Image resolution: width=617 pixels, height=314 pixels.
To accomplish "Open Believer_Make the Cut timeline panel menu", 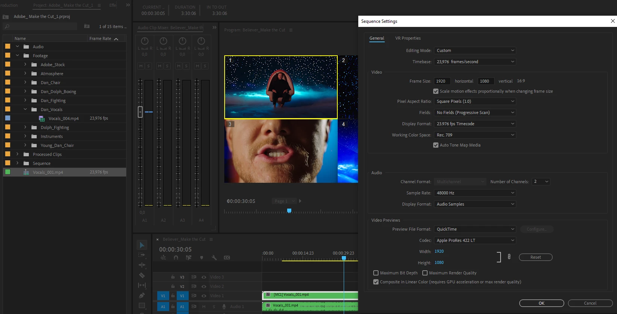I will pos(211,239).
